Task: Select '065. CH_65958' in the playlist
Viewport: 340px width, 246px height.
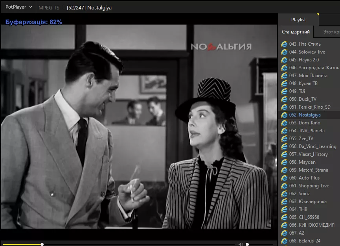Action: (x=309, y=217)
